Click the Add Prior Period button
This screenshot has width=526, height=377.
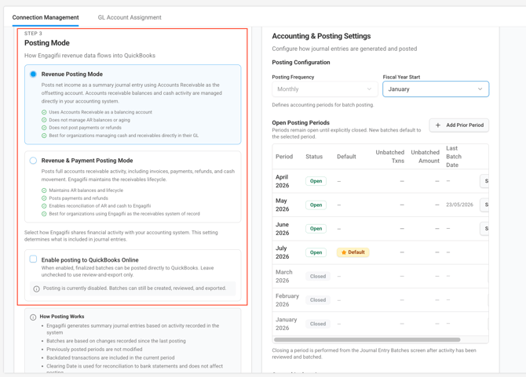coord(459,125)
